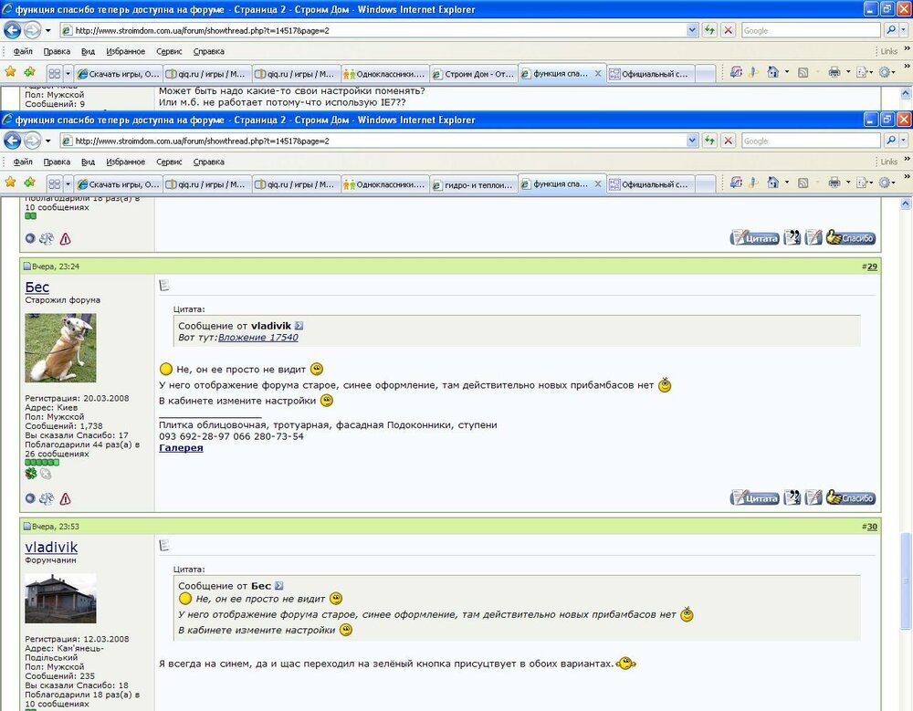Switch to 'гидро- и теплои...' tab in front window

point(473,184)
